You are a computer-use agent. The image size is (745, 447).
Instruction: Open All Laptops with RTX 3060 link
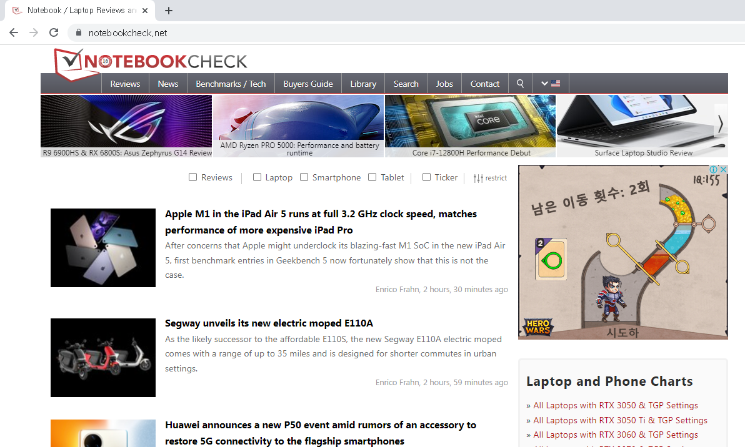point(615,435)
